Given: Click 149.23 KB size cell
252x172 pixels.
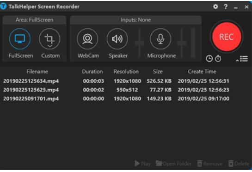Looking at the screenshot, I should point(159,98).
